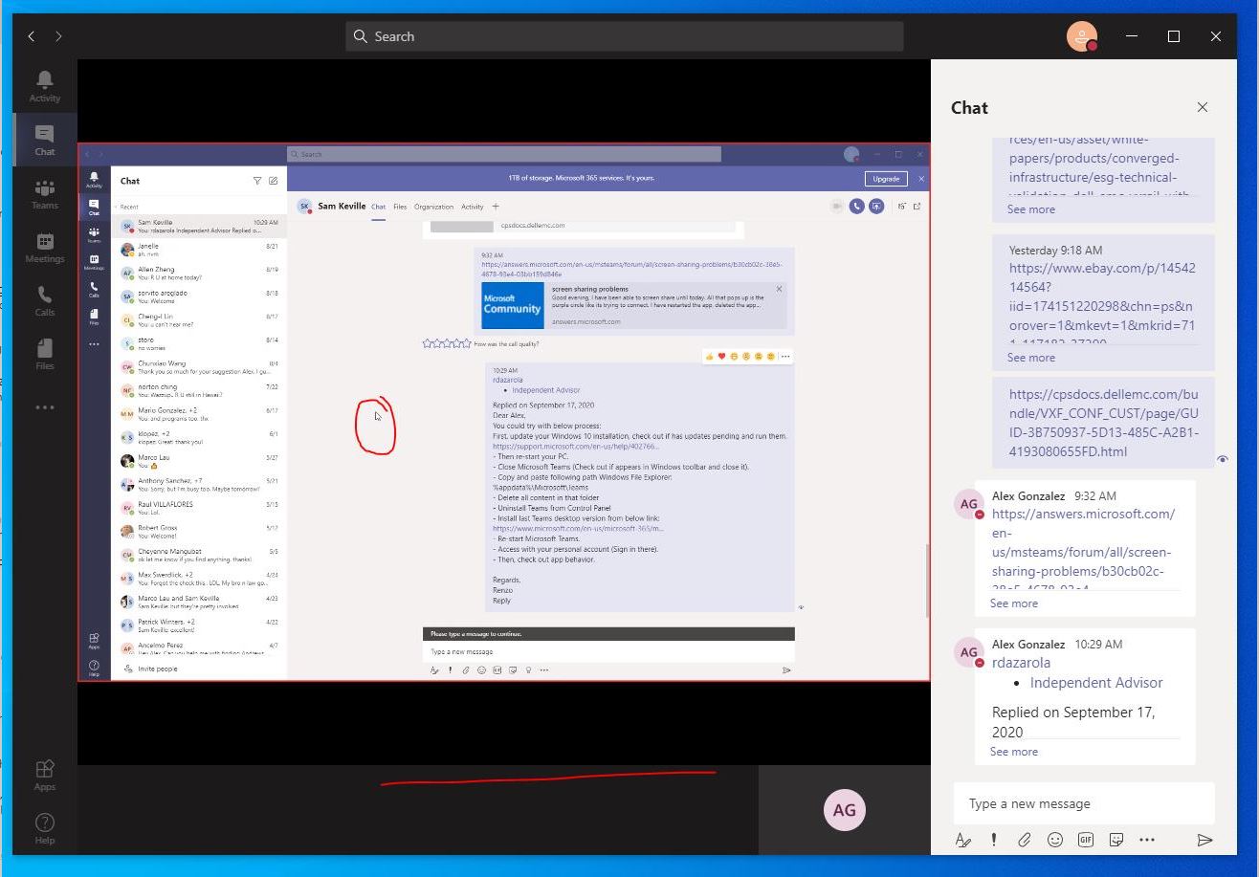The height and width of the screenshot is (877, 1259).
Task: Click the filter icon in shared chat list
Action: (x=257, y=181)
